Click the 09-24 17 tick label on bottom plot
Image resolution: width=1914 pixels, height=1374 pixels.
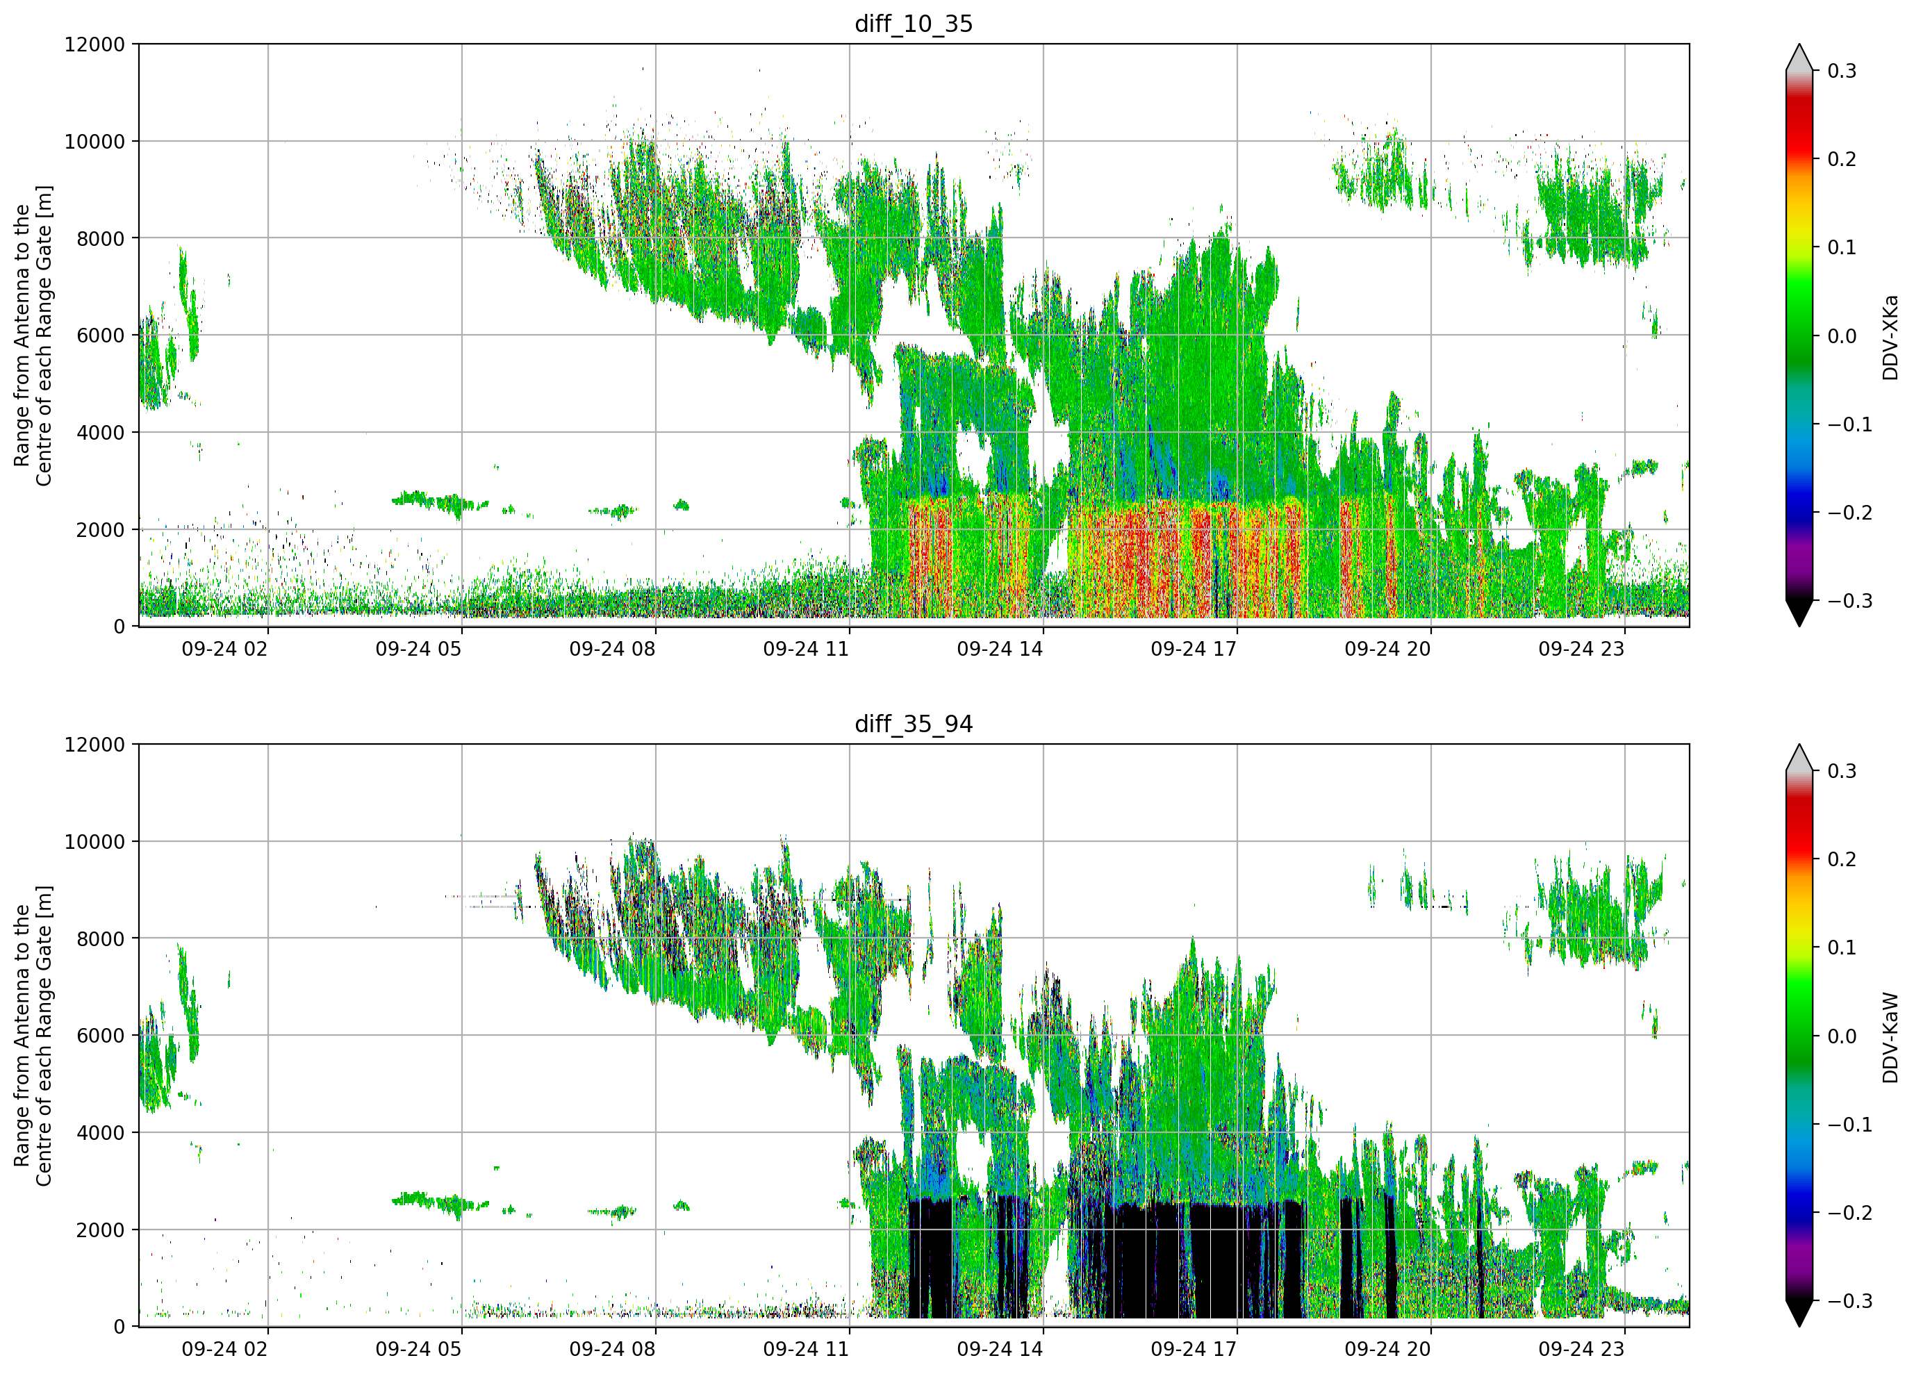[x=1194, y=1350]
